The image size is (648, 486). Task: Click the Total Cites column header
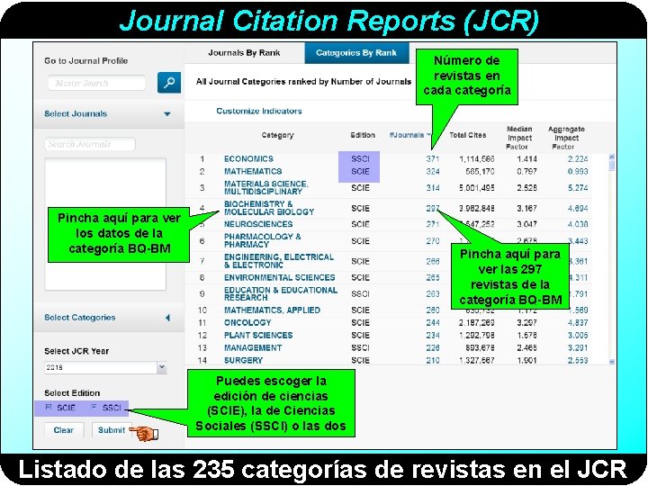pyautogui.click(x=467, y=135)
